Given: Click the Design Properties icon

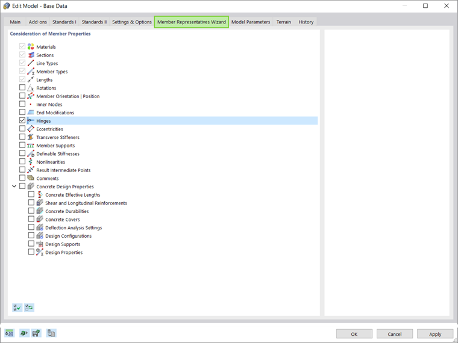Looking at the screenshot, I should 40,252.
